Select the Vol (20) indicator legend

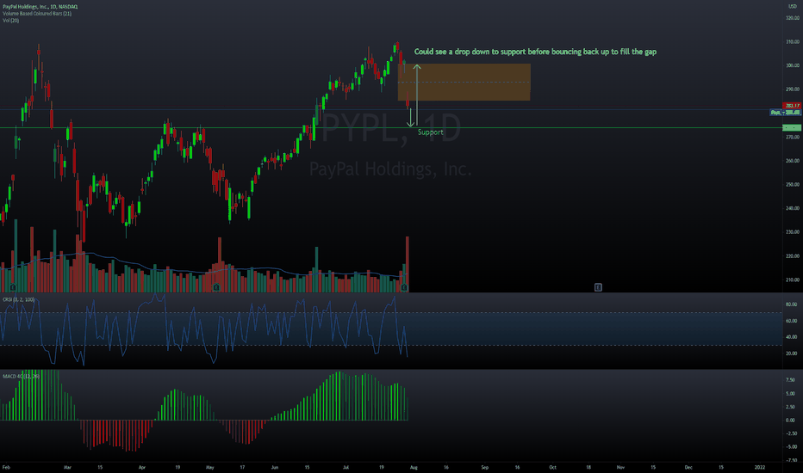10,21
